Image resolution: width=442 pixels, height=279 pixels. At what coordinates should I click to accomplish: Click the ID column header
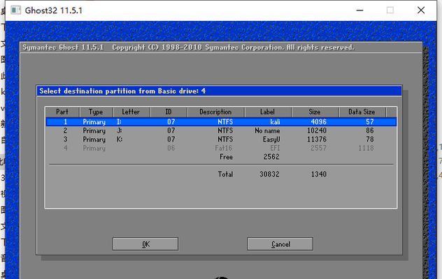[x=168, y=112]
